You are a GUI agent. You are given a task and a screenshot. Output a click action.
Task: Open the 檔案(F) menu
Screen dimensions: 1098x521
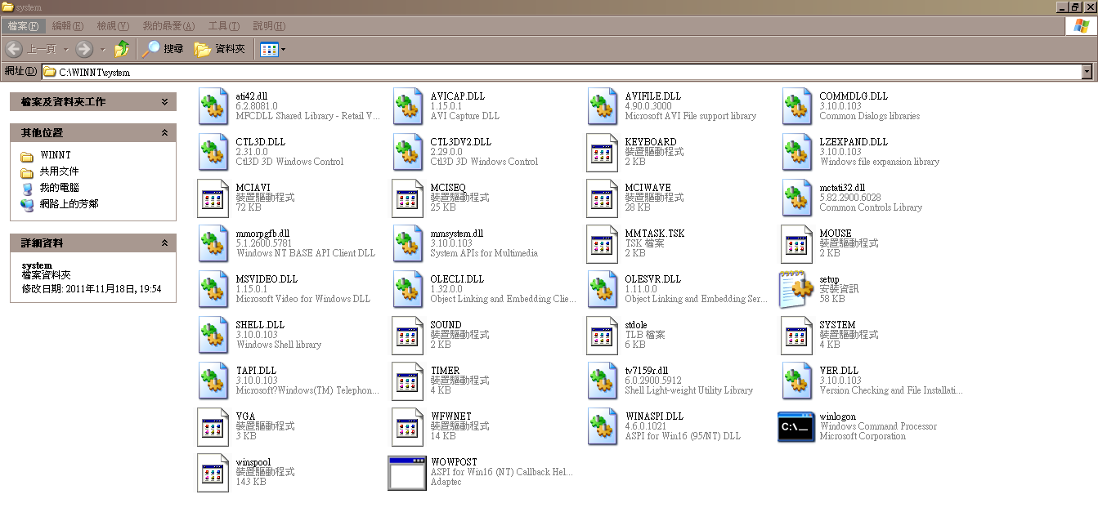(x=23, y=26)
